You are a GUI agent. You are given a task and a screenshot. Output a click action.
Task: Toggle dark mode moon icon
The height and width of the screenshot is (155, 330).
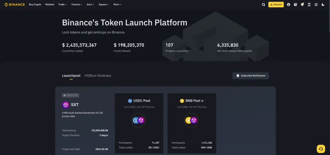click(x=323, y=5)
